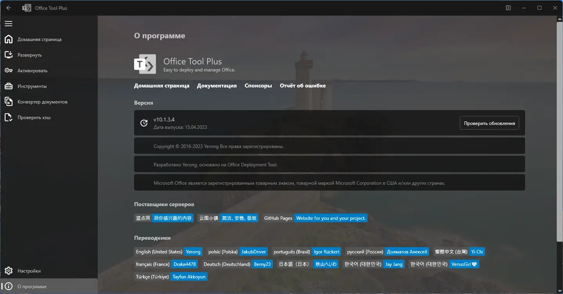The height and width of the screenshot is (294, 563).
Task: Click the Microsoft Office trademark notice
Action: (299, 183)
